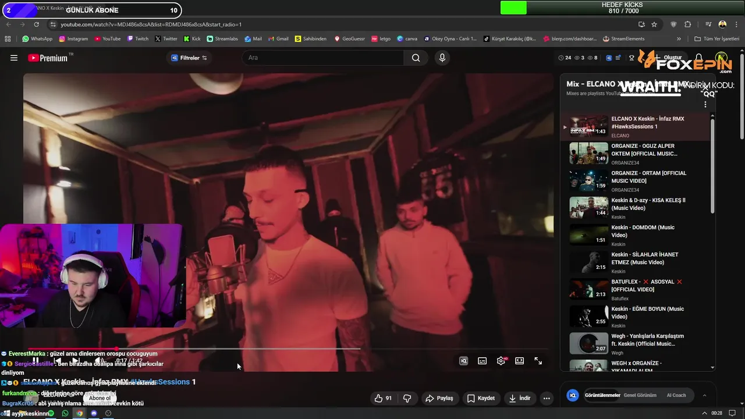Open the mix playlist three-dot options

pos(705,104)
